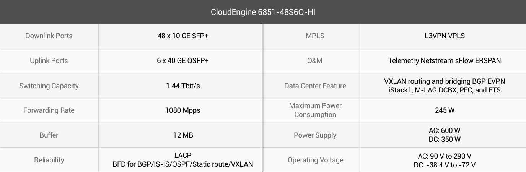Screen dimensions: 526x172
Task: Select the MPLS label cell
Action: (x=315, y=36)
